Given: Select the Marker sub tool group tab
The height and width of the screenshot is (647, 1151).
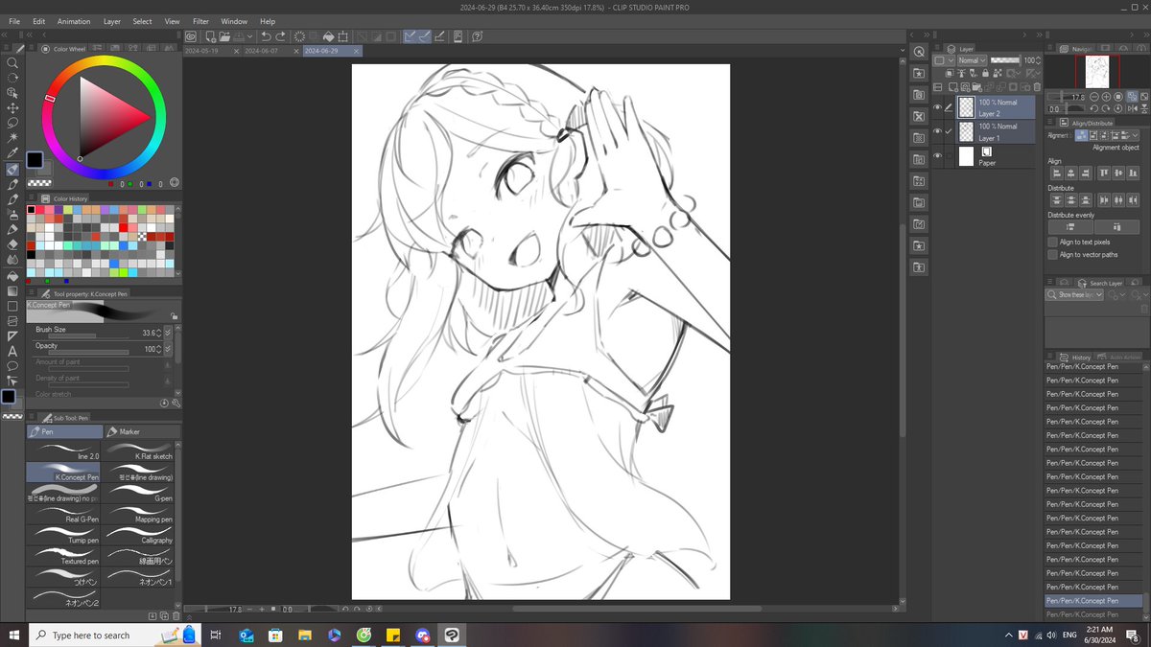Looking at the screenshot, I should click(142, 431).
